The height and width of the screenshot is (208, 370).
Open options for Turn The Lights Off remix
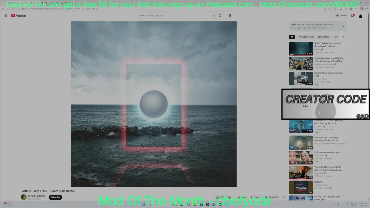[346, 121]
